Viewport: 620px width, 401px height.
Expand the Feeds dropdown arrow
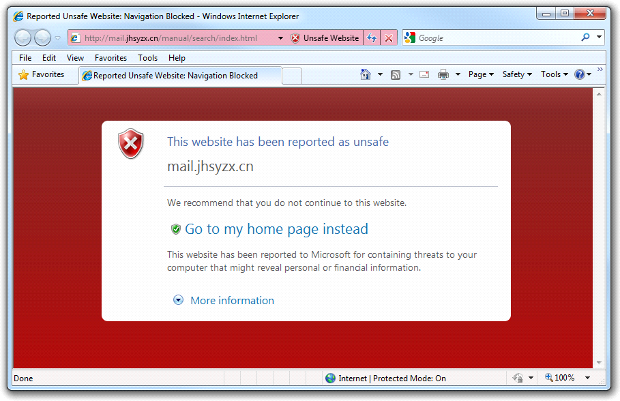click(411, 74)
